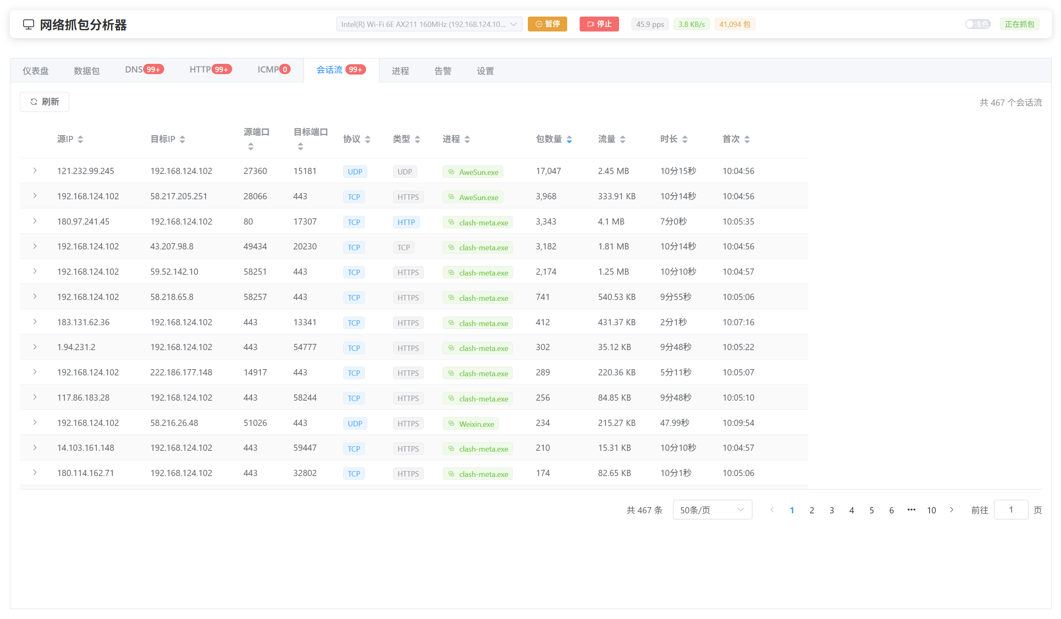The image size is (1061, 619).
Task: Sort by 首次 column arrows
Action: tap(747, 139)
